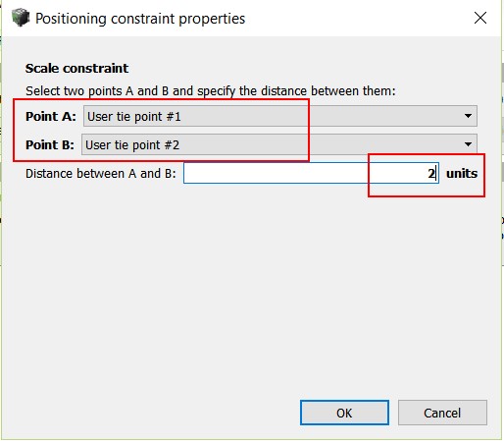The image size is (504, 444).
Task: Click the Positioning constraint properties title text
Action: click(140, 19)
